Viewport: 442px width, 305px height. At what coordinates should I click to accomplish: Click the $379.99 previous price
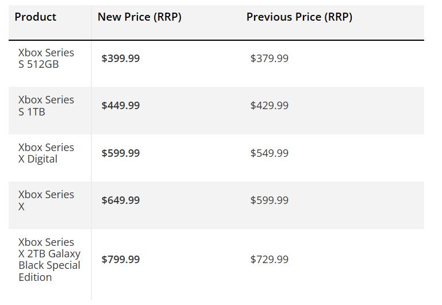pyautogui.click(x=269, y=59)
